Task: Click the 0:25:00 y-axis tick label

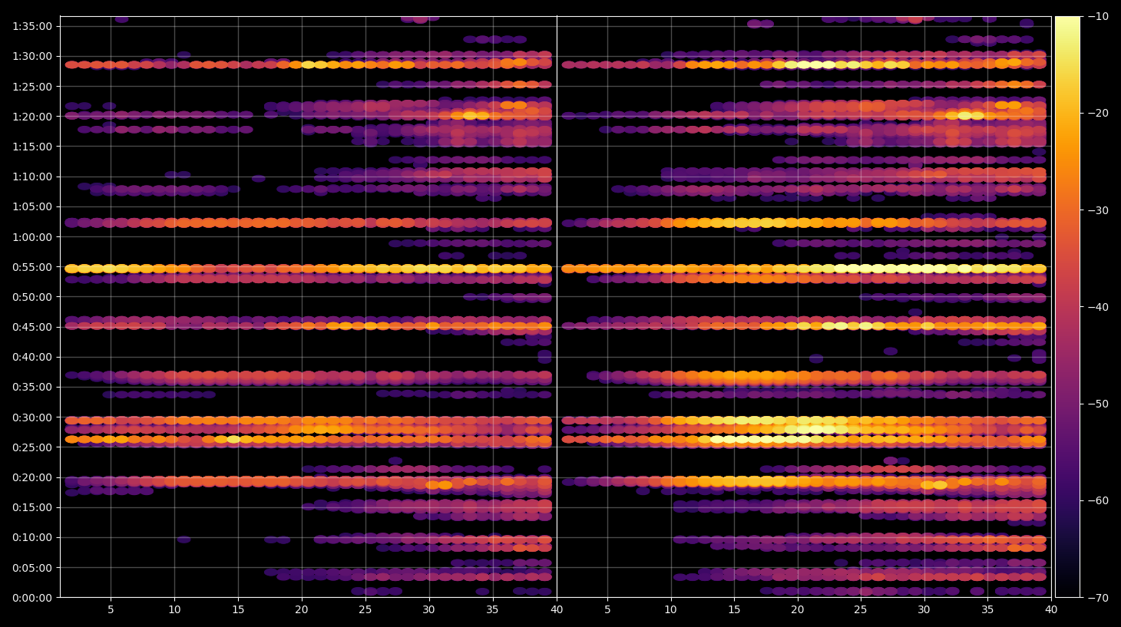Action: point(32,447)
